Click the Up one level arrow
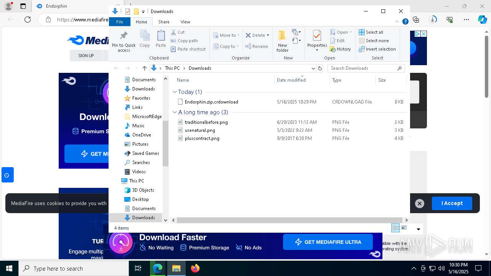The height and width of the screenshot is (276, 491). (144, 68)
